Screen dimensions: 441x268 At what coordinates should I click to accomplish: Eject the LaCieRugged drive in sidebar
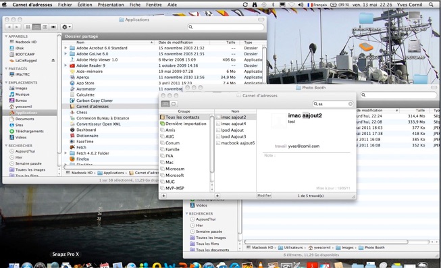coord(53,61)
